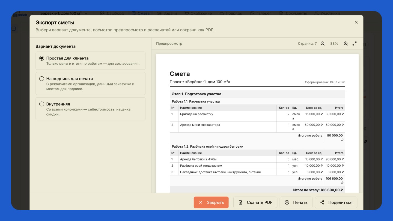Click the Предпросмотр panel label
Image resolution: width=393 pixels, height=221 pixels.
tap(169, 44)
